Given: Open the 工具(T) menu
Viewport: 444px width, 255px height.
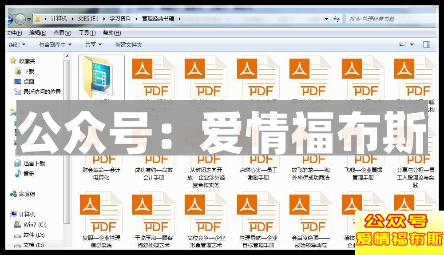Looking at the screenshot, I should pos(87,33).
